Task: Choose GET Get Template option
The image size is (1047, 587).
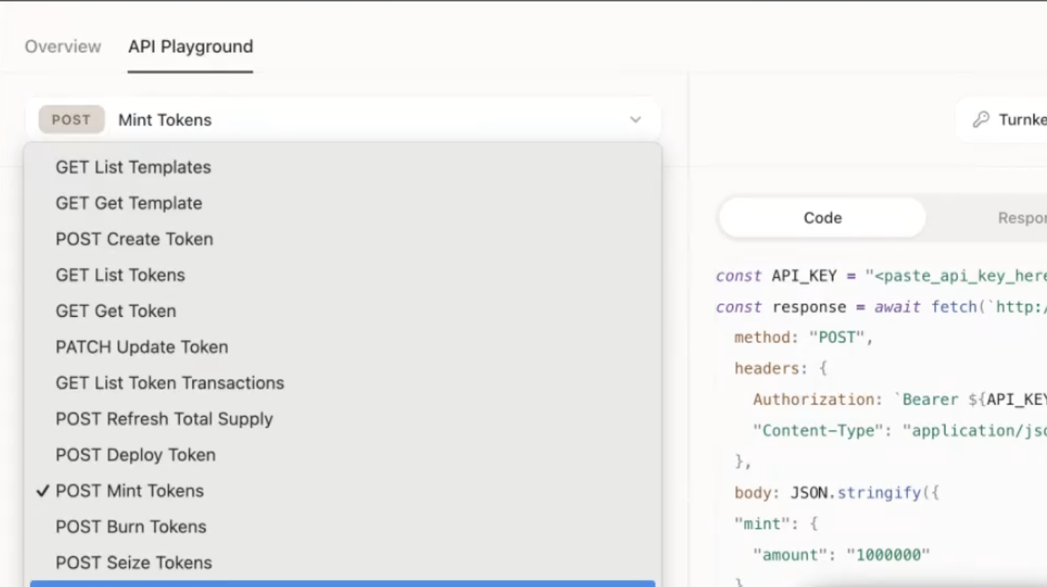Action: click(x=129, y=203)
